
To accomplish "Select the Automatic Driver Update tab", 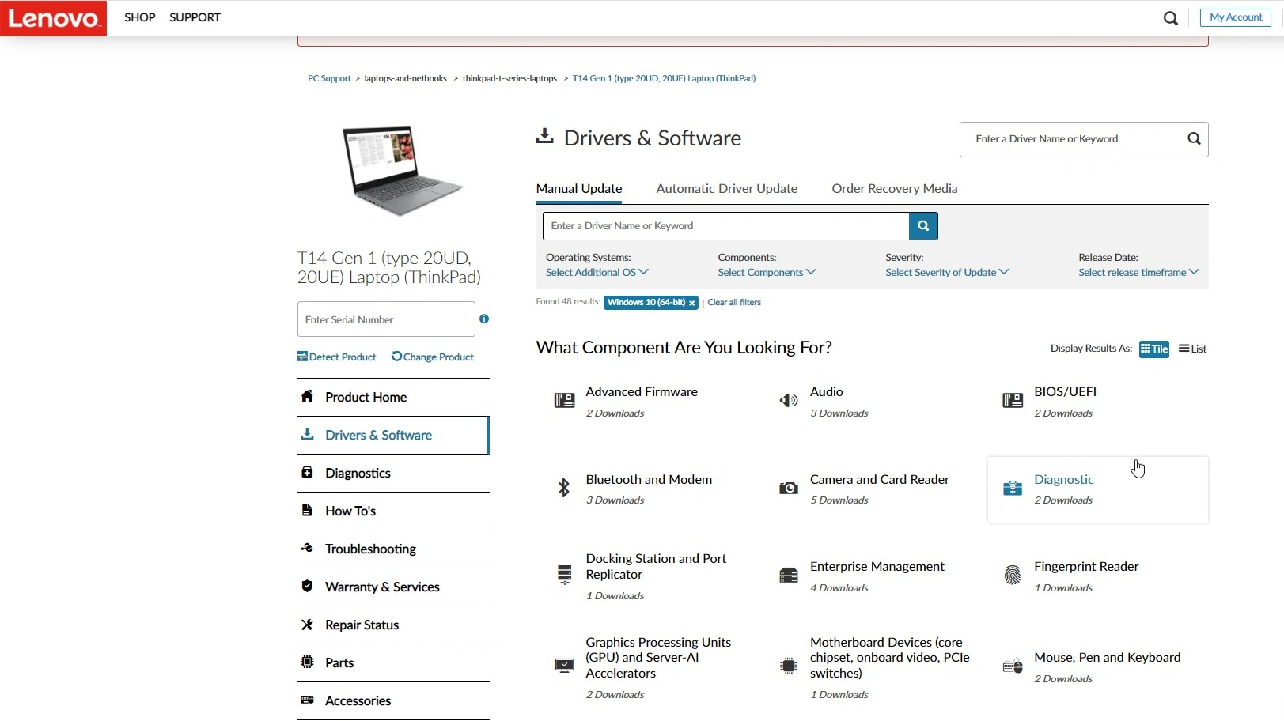I will coord(727,189).
